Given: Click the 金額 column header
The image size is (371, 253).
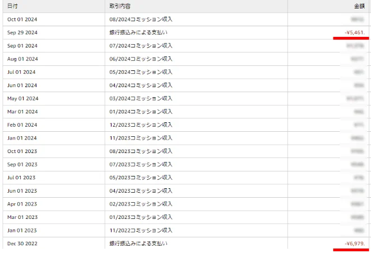Looking at the screenshot, I should pos(359,6).
